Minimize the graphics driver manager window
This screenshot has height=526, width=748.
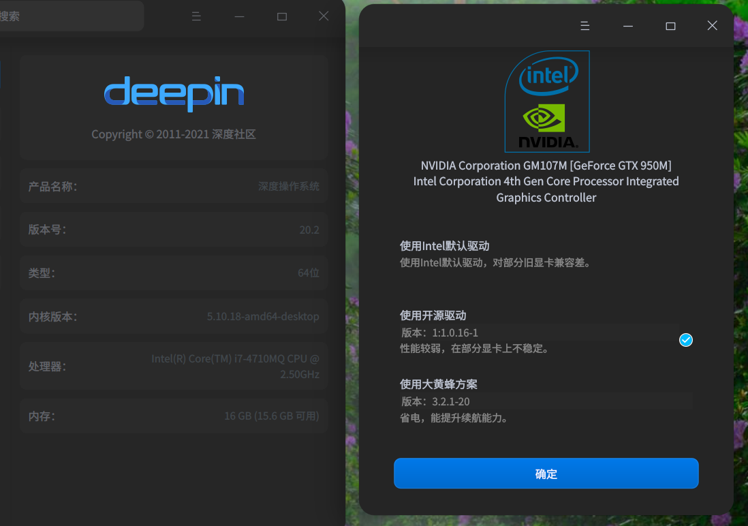[628, 26]
